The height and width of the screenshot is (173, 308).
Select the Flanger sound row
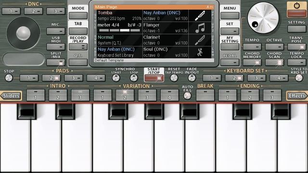(166, 28)
